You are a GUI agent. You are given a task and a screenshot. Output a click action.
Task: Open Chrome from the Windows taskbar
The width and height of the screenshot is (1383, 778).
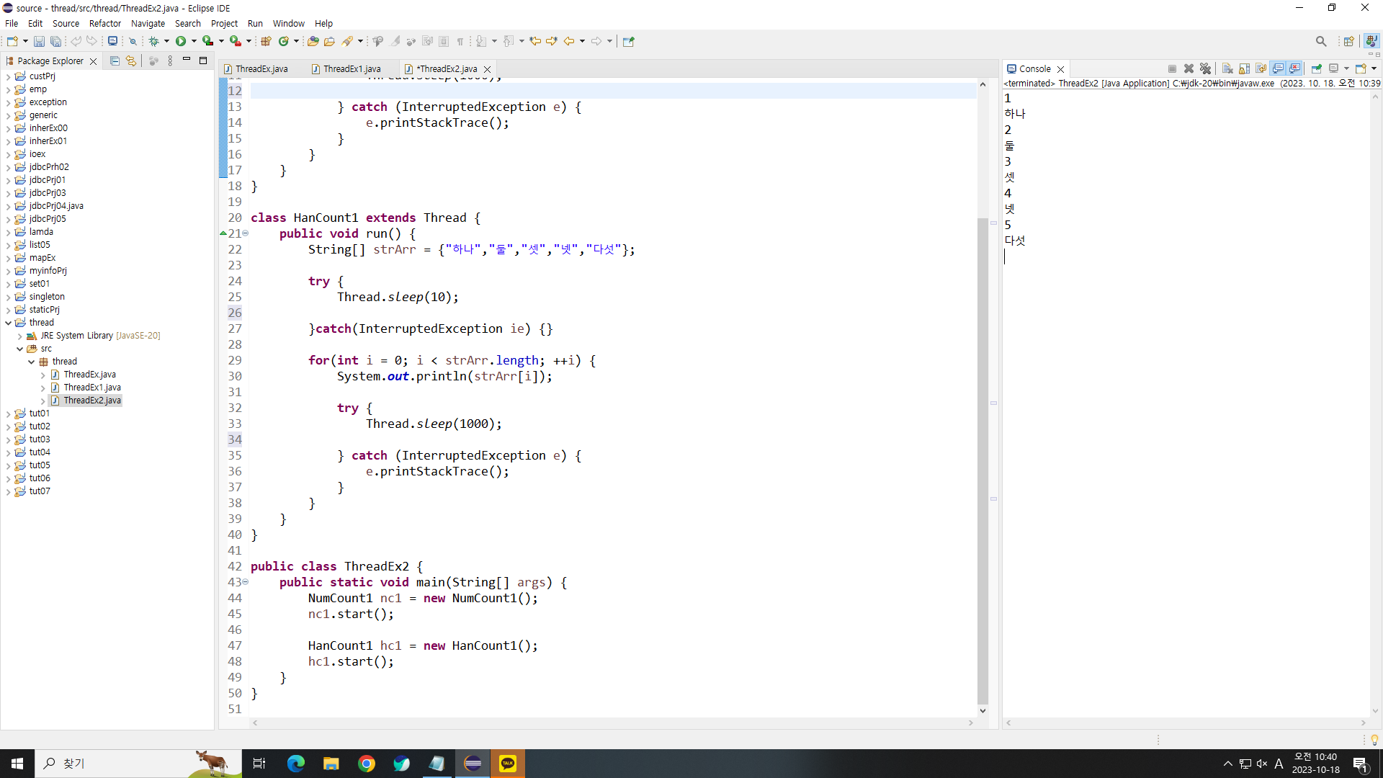(x=367, y=764)
